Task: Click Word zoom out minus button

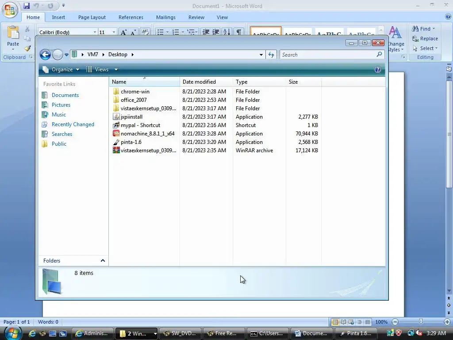Action: (x=395, y=322)
